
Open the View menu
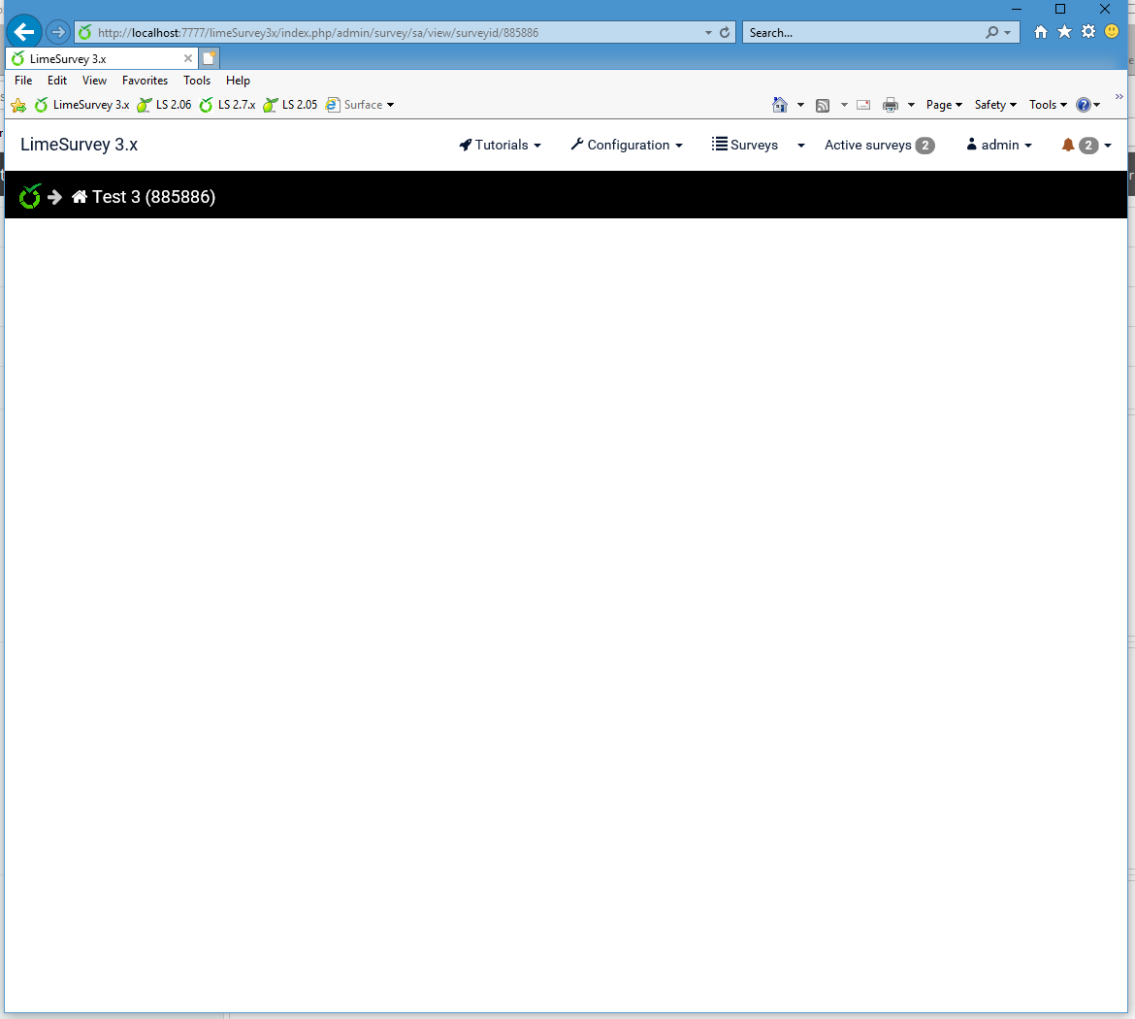(94, 81)
